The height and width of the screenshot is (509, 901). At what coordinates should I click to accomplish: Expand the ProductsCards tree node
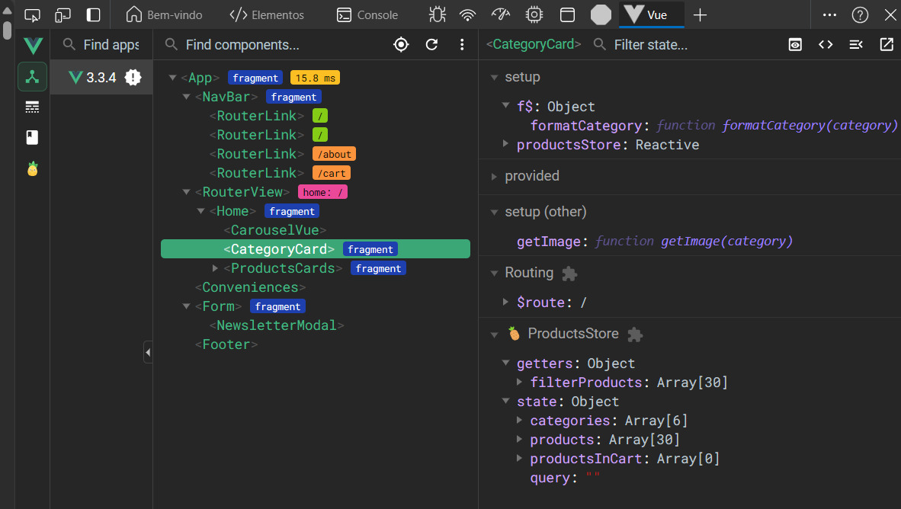(216, 268)
